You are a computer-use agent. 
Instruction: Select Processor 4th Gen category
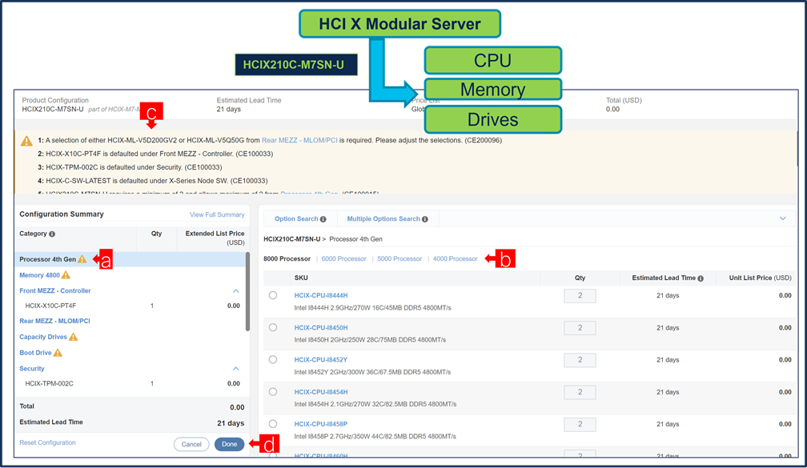(48, 259)
